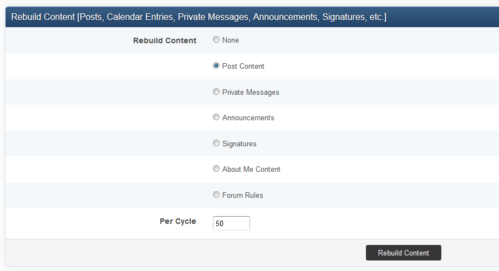The width and height of the screenshot is (499, 271).
Task: Pick the Signatures radio button
Action: 216,144
